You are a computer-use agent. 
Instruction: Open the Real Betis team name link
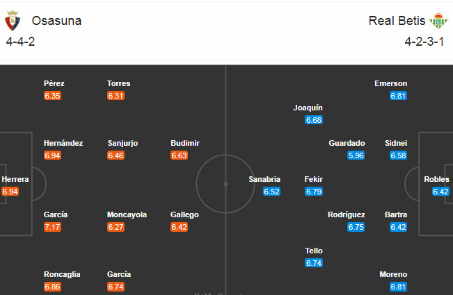click(x=397, y=21)
